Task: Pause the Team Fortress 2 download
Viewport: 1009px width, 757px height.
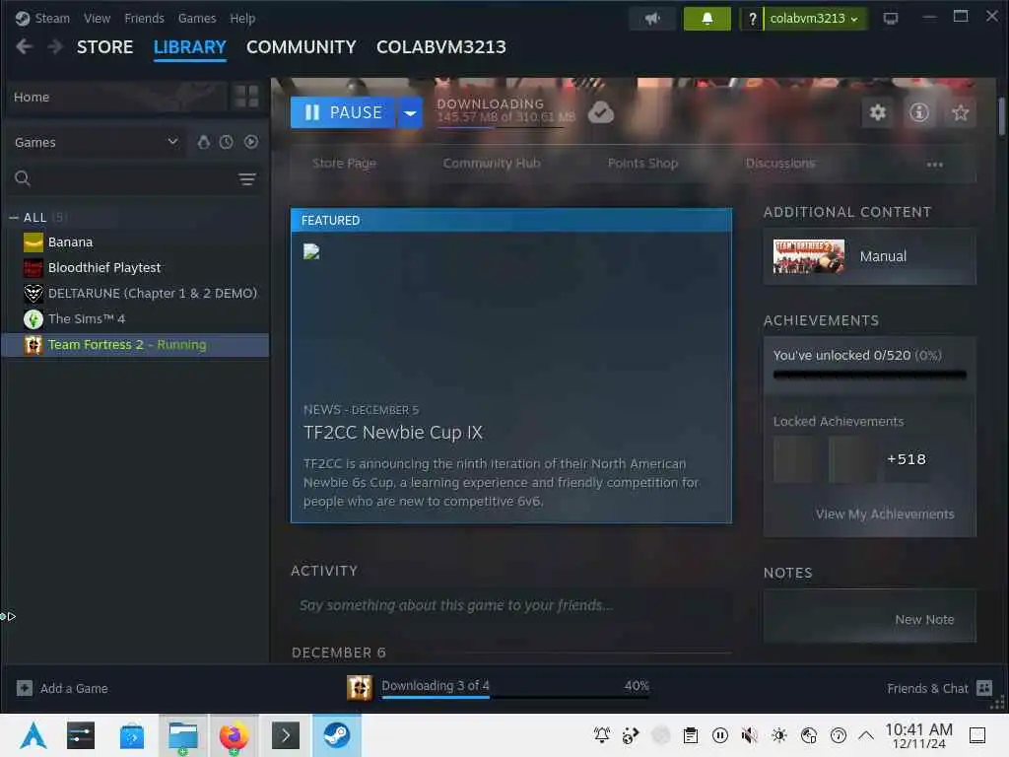Action: point(343,112)
